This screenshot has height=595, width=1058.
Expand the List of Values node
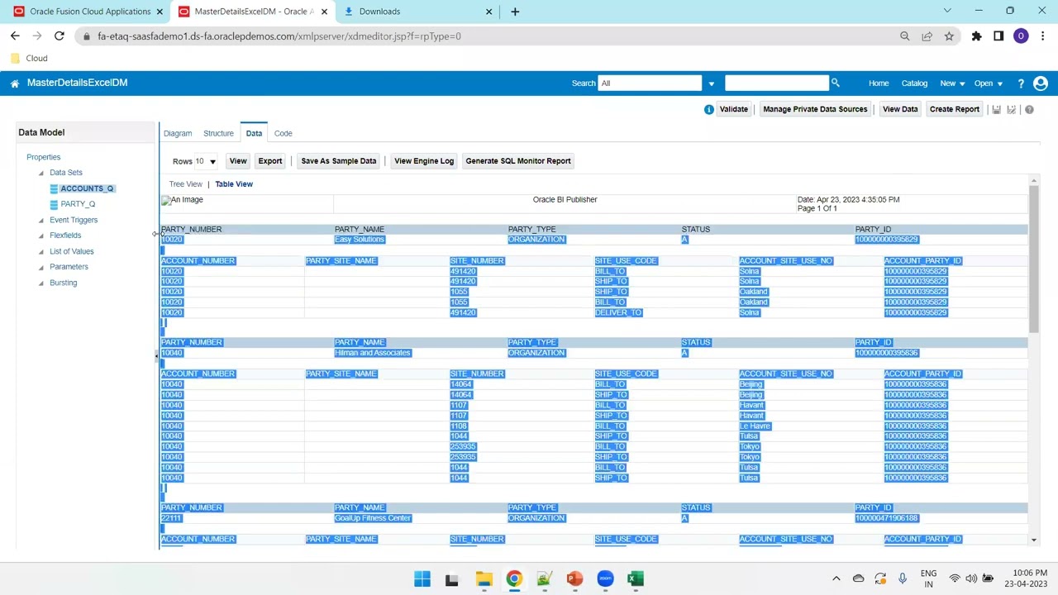41,251
